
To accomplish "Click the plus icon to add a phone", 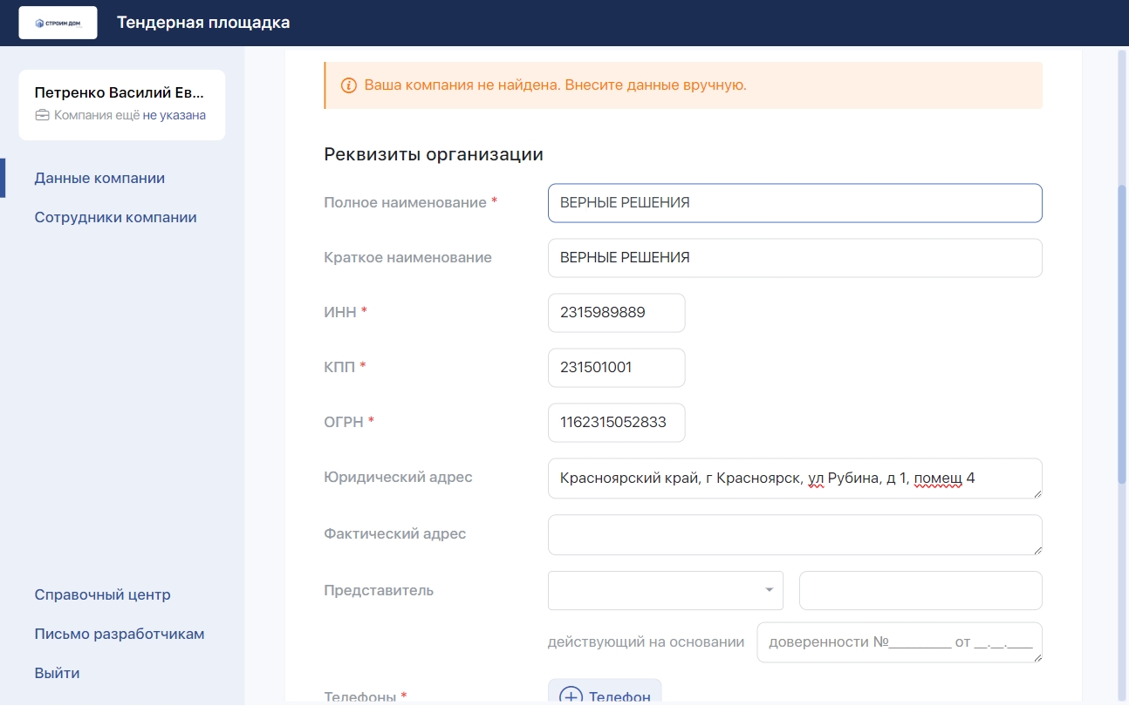I will (x=571, y=696).
